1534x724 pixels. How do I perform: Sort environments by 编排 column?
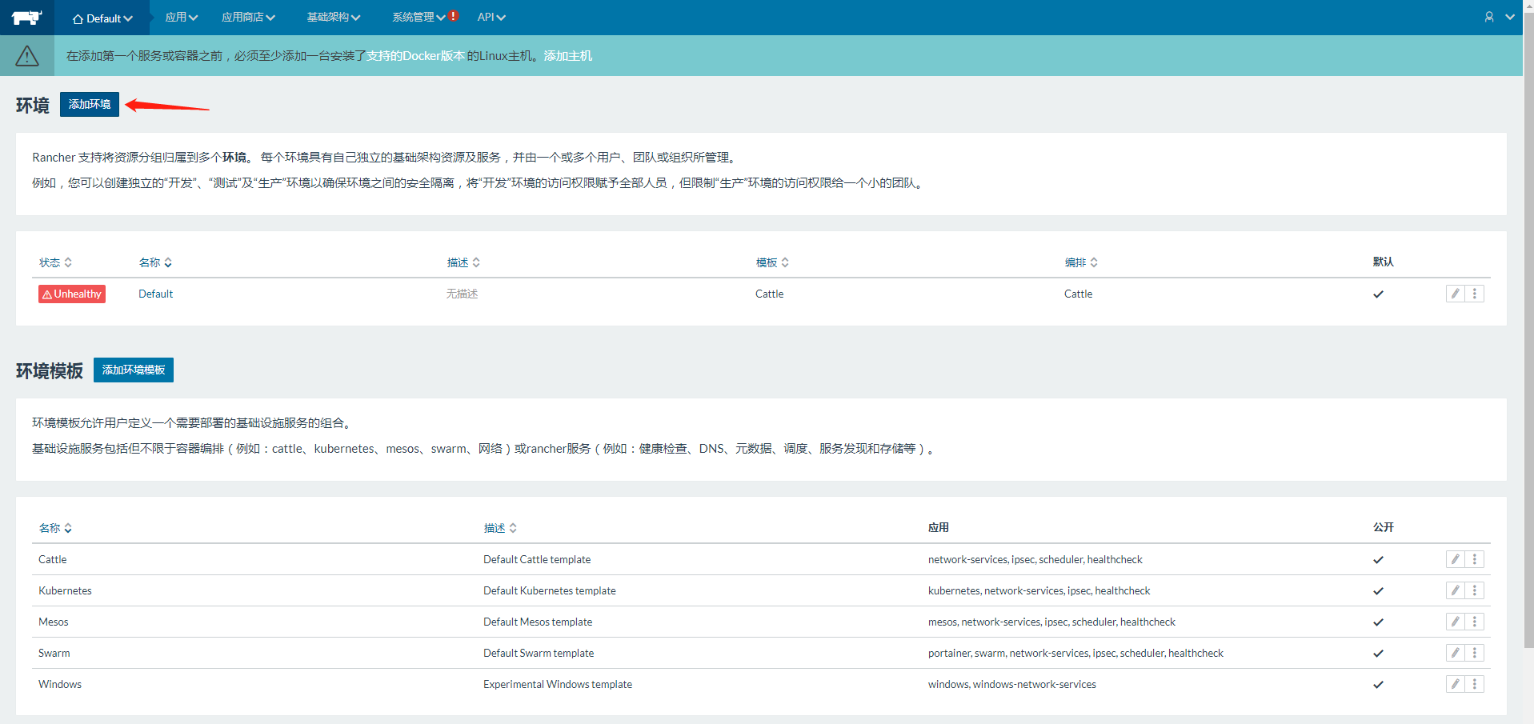pyautogui.click(x=1081, y=262)
